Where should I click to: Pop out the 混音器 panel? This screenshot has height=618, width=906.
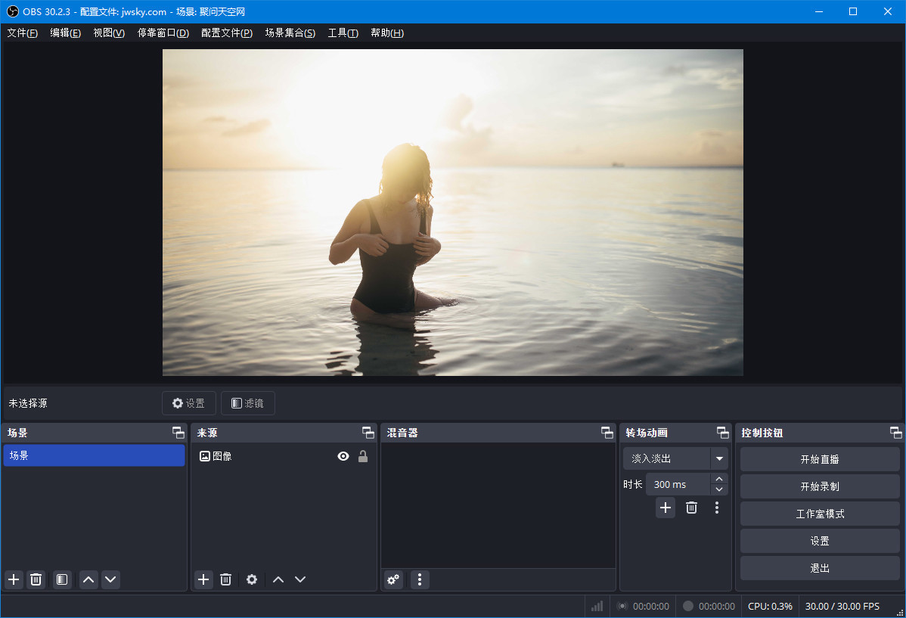click(607, 432)
